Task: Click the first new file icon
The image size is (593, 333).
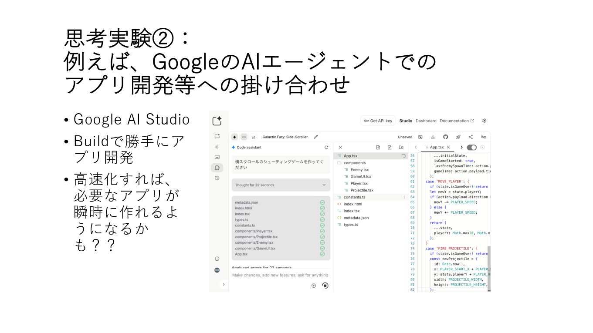Action: (378, 147)
